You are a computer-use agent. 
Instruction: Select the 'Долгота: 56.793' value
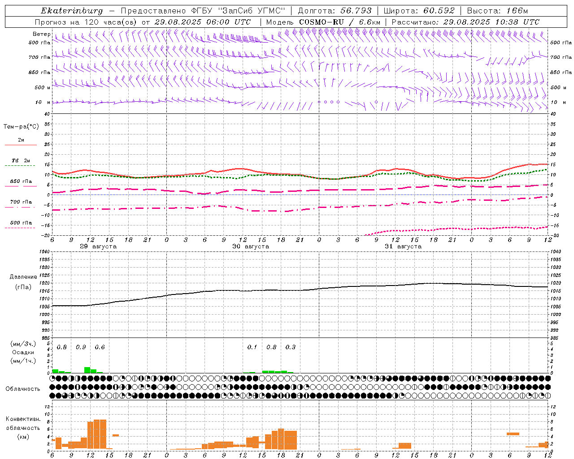335,11
